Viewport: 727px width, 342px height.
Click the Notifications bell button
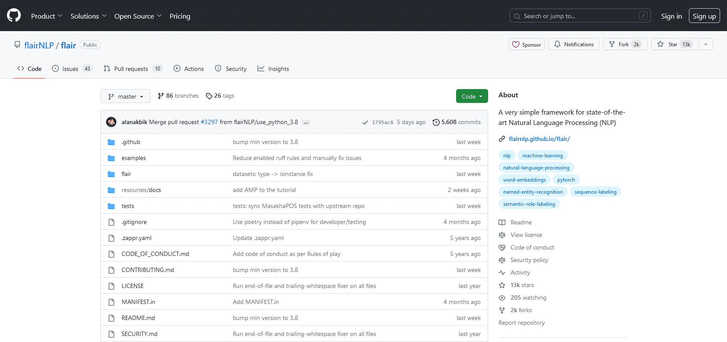[x=574, y=44]
